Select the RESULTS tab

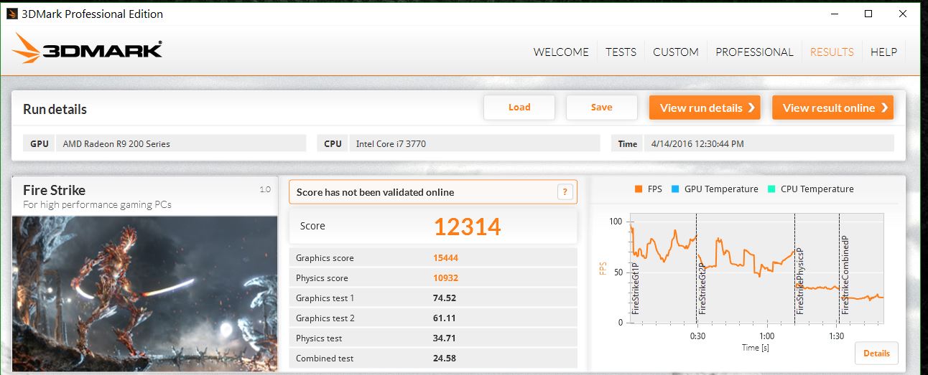tap(832, 52)
